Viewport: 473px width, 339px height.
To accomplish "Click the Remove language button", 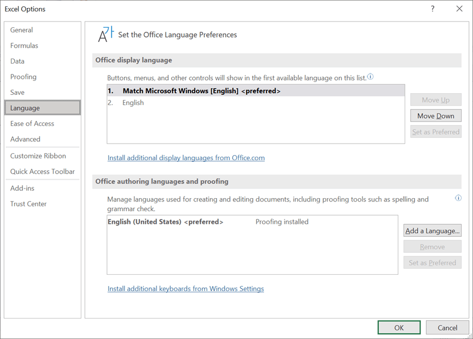I will [433, 246].
